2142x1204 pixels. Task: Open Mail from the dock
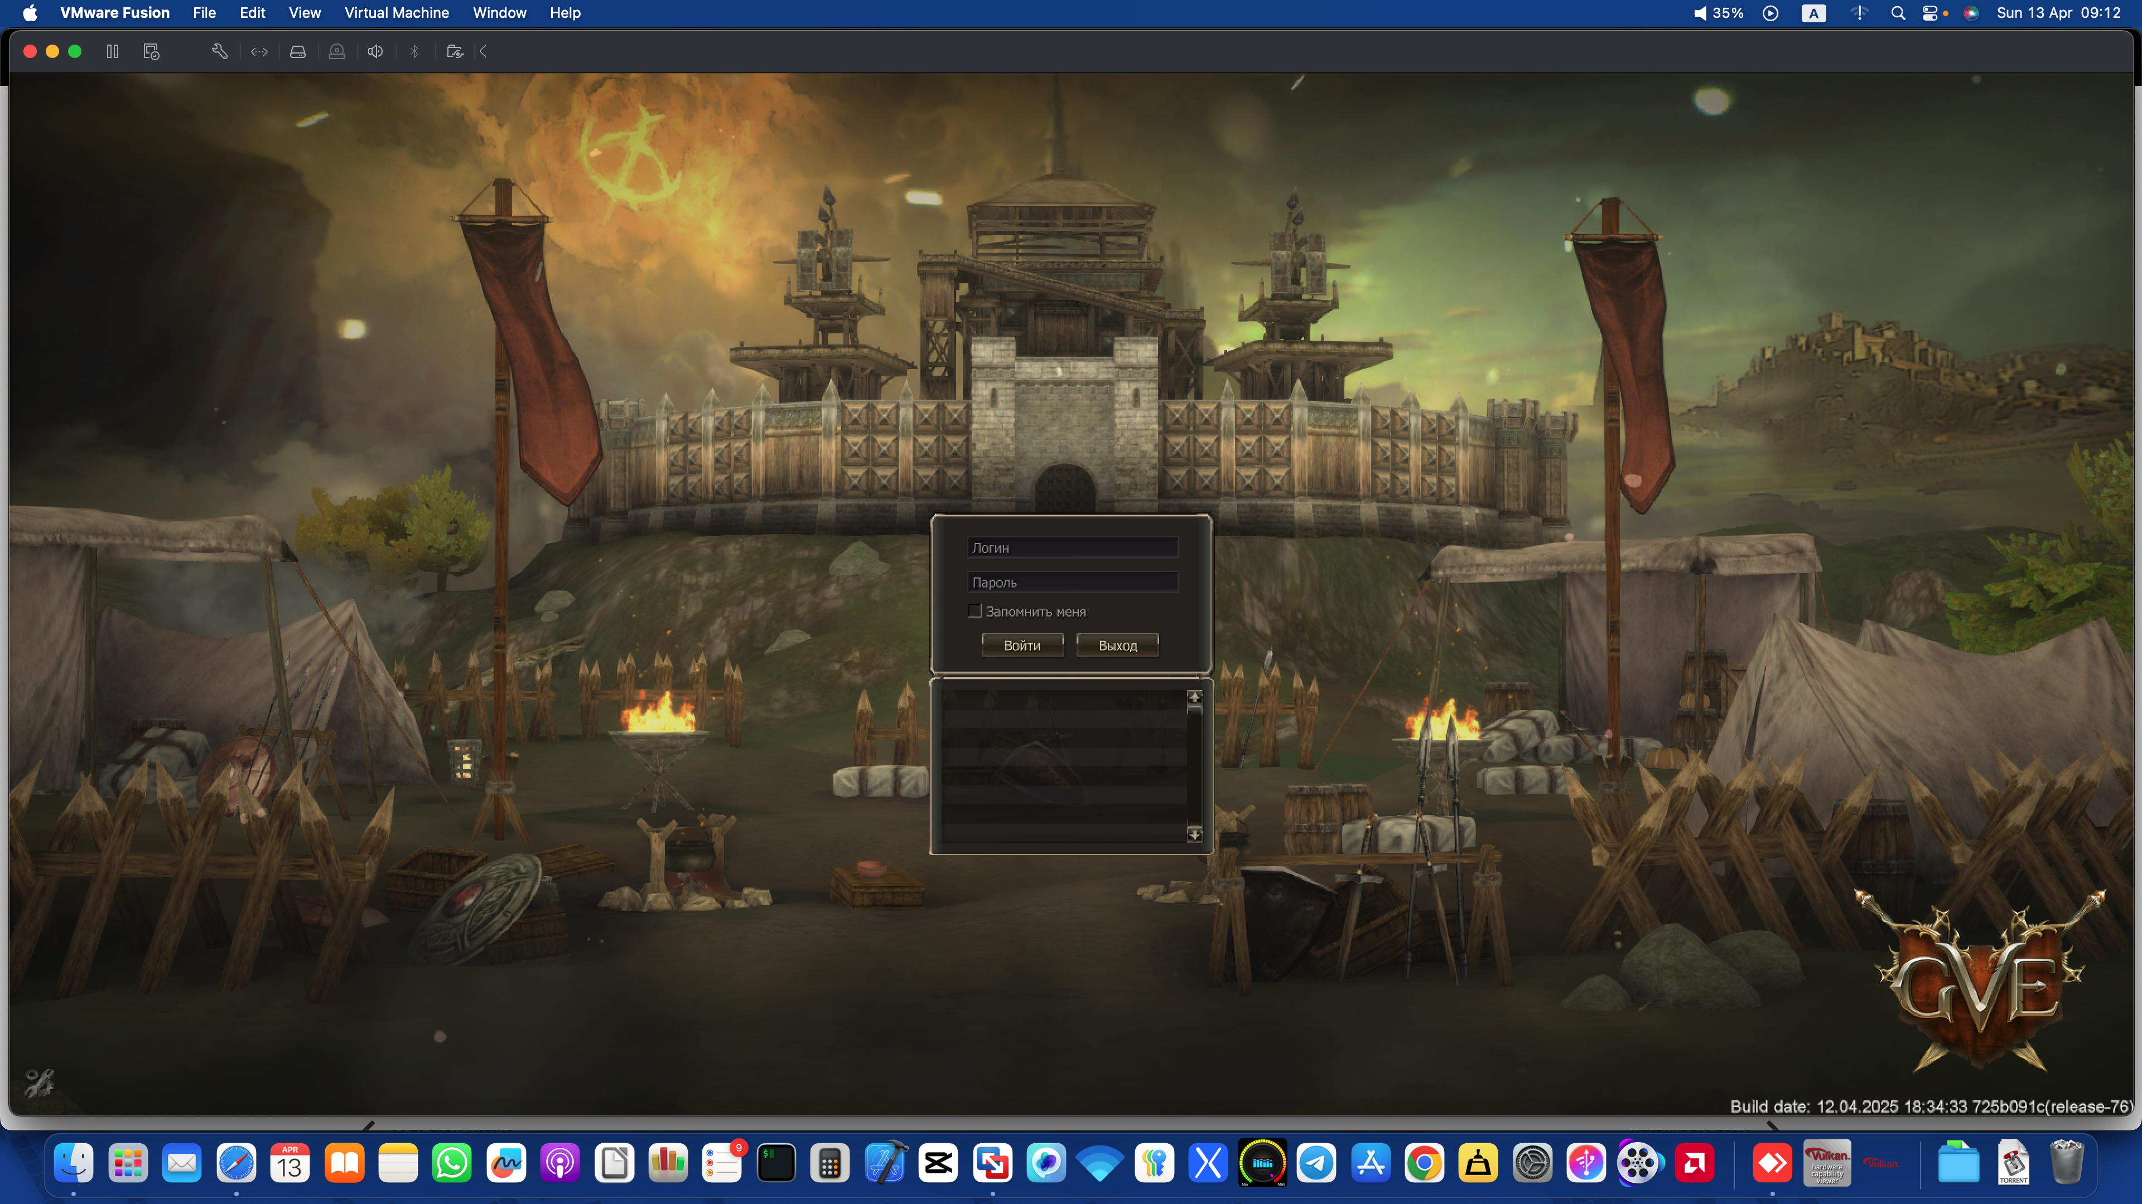click(182, 1162)
